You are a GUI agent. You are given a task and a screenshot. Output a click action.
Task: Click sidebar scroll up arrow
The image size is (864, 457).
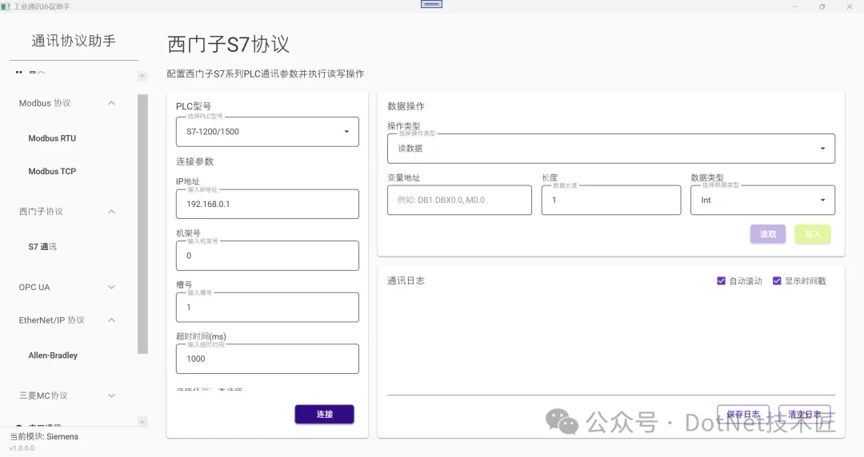142,77
